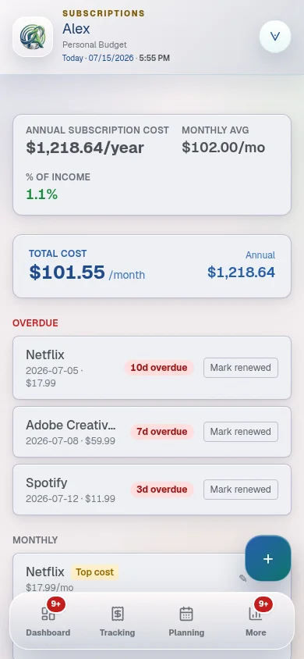304x659 pixels.
Task: Mark Netflix overdue subscription as renewed
Action: (x=241, y=368)
